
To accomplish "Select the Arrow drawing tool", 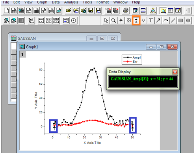I will pyautogui.click(x=158, y=20).
